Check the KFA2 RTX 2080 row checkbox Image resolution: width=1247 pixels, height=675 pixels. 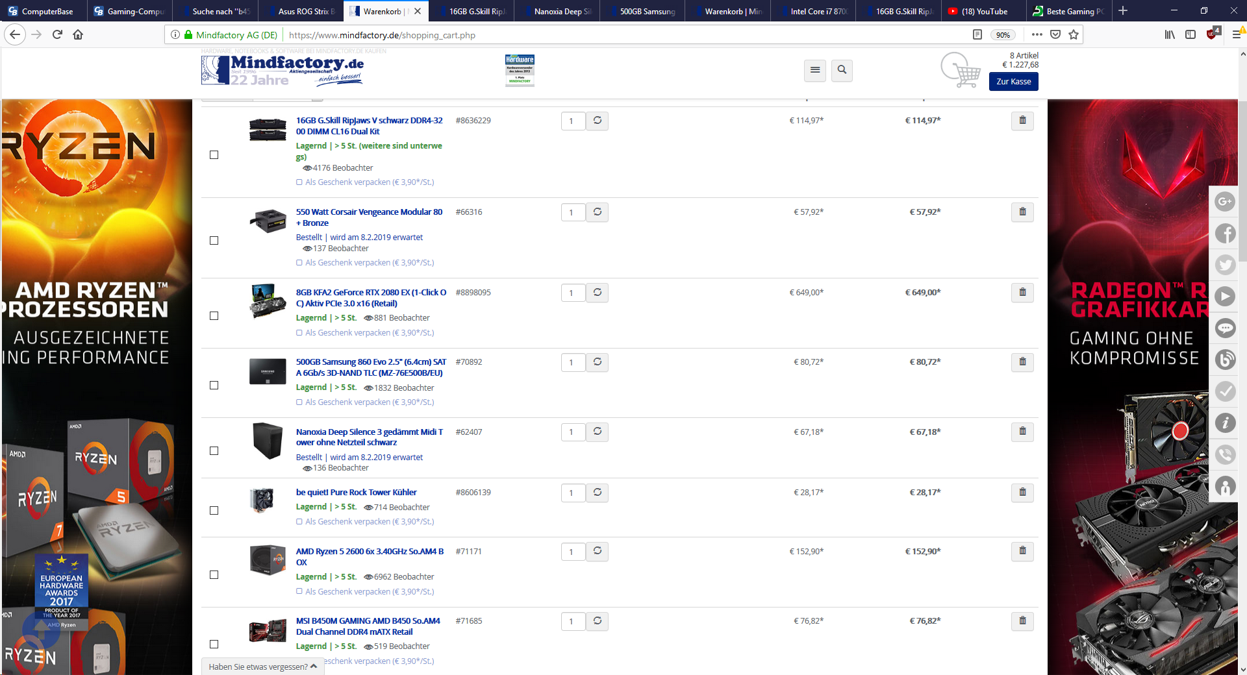(x=214, y=316)
